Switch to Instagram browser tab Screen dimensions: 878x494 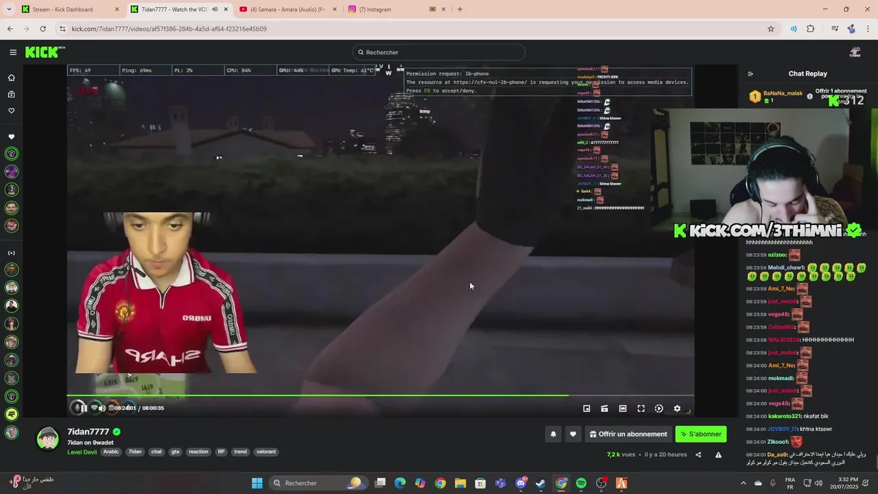398,10
